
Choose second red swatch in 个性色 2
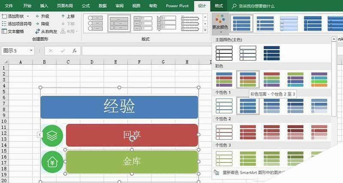point(248,132)
